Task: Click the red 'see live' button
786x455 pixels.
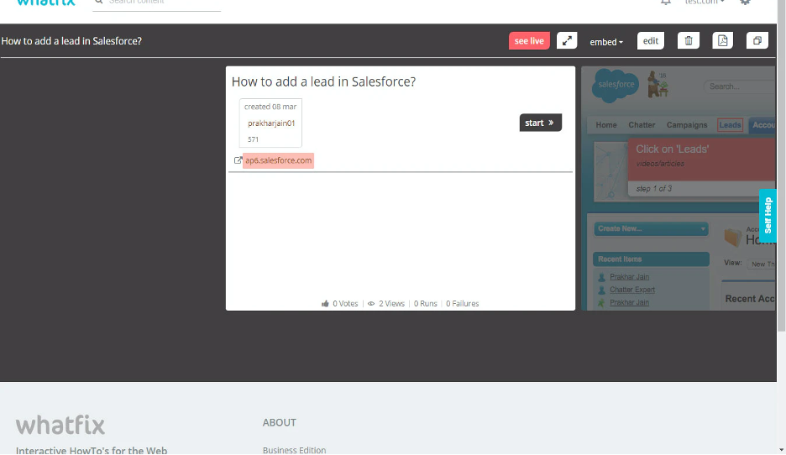Action: click(529, 41)
